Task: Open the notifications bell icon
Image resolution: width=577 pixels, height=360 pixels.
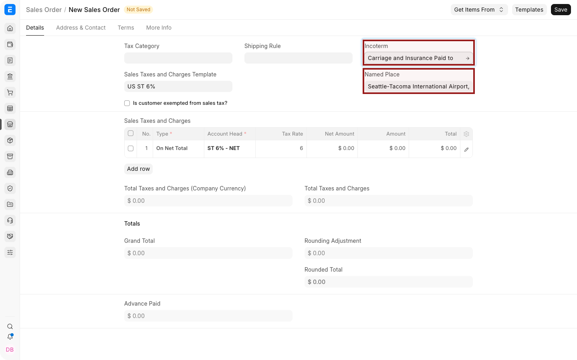Action: [10, 337]
